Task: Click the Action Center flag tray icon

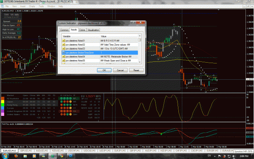Action: (x=219, y=156)
